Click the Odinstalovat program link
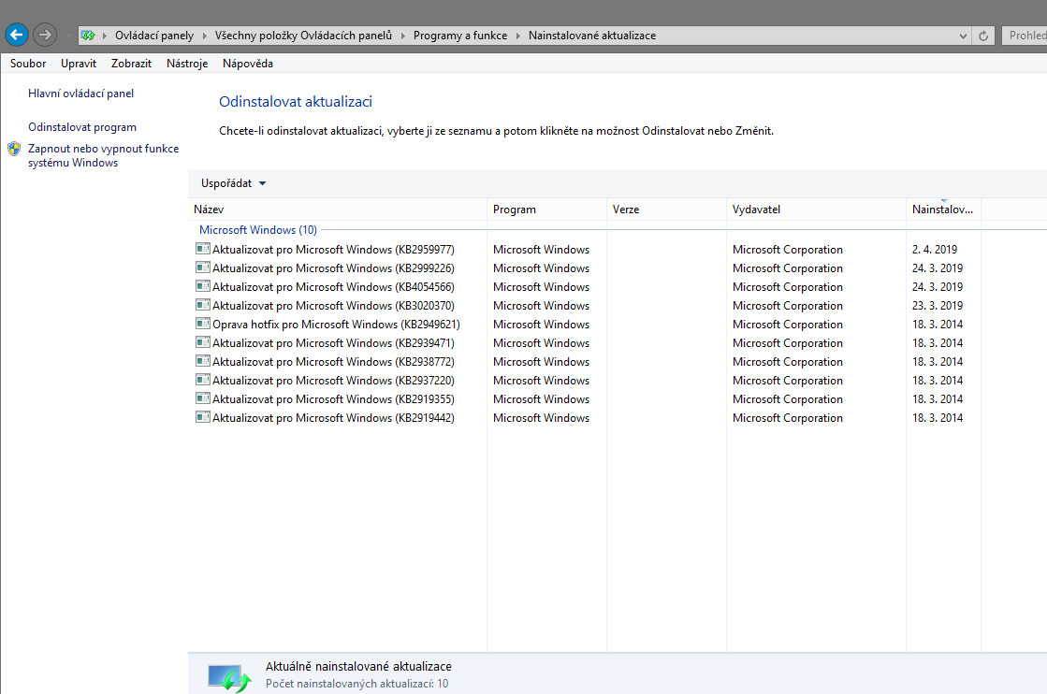This screenshot has height=694, width=1047. (82, 127)
